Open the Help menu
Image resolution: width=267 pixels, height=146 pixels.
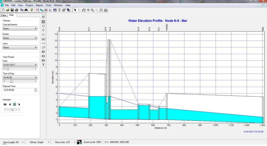click(68, 5)
